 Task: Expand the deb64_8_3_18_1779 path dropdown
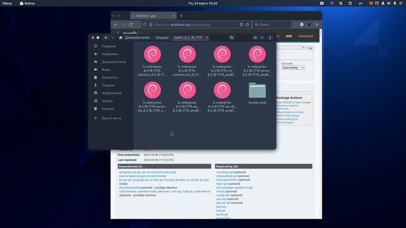click(207, 38)
